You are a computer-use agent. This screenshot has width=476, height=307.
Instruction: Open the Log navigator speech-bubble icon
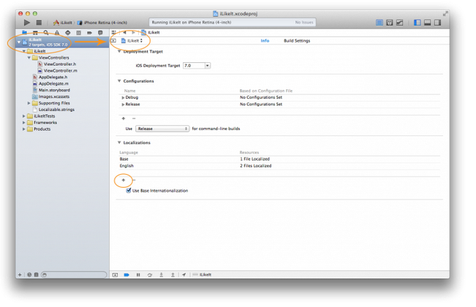(x=100, y=32)
